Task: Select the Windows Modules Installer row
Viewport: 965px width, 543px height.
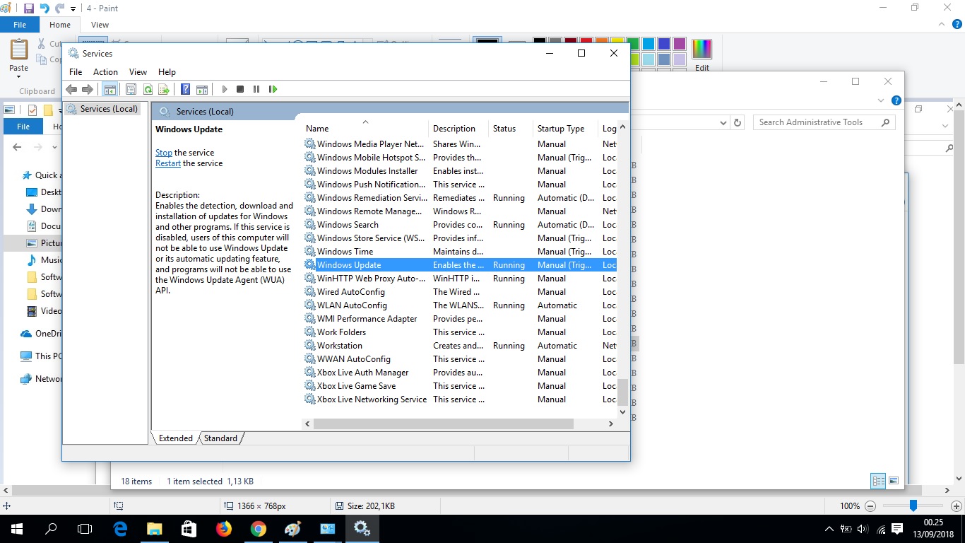Action: [460, 171]
